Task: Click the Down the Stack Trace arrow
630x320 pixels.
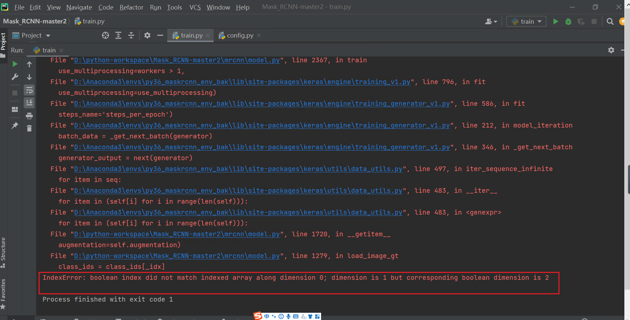Action: (29, 77)
